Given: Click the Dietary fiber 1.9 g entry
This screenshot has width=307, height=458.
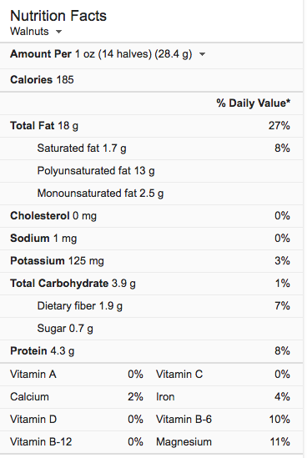Looking at the screenshot, I should click(80, 306).
